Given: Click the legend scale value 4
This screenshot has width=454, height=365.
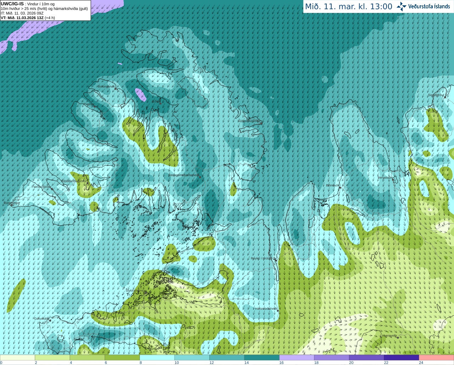Looking at the screenshot, I should [x=71, y=363].
